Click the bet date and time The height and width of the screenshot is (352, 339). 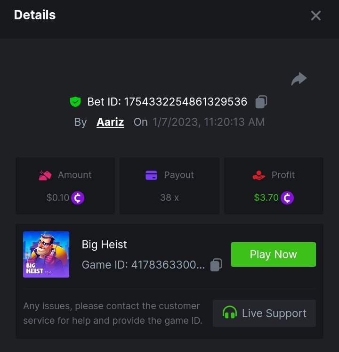tap(209, 122)
